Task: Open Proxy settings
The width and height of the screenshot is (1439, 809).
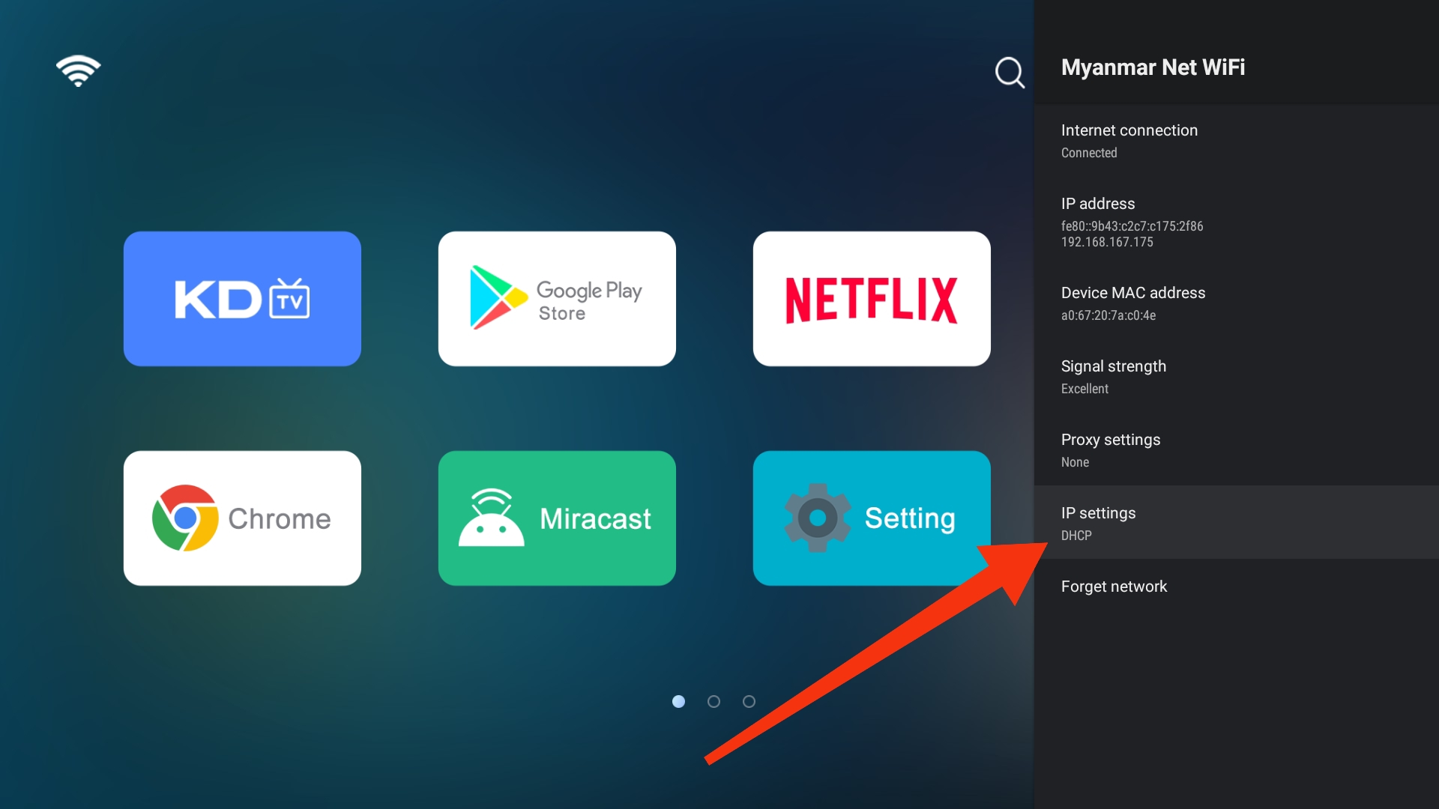Action: point(1237,450)
